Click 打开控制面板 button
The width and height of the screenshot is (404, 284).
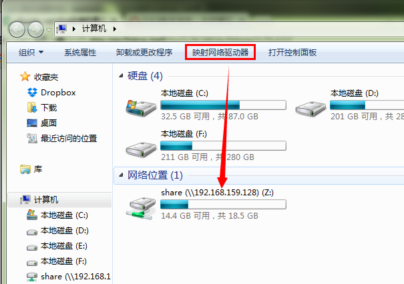pos(292,53)
